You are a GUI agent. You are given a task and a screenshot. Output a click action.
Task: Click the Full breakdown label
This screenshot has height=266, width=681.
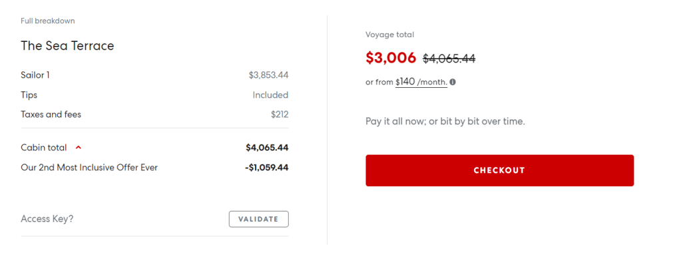point(47,21)
